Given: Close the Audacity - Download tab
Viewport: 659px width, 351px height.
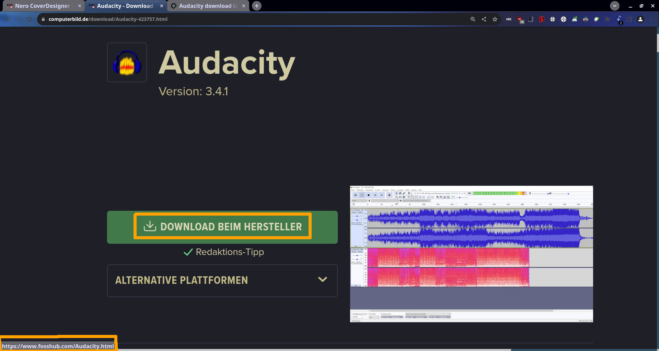Looking at the screenshot, I should pyautogui.click(x=162, y=6).
